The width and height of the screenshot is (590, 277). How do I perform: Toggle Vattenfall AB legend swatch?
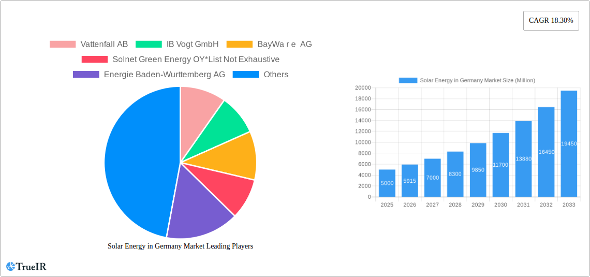[63, 44]
